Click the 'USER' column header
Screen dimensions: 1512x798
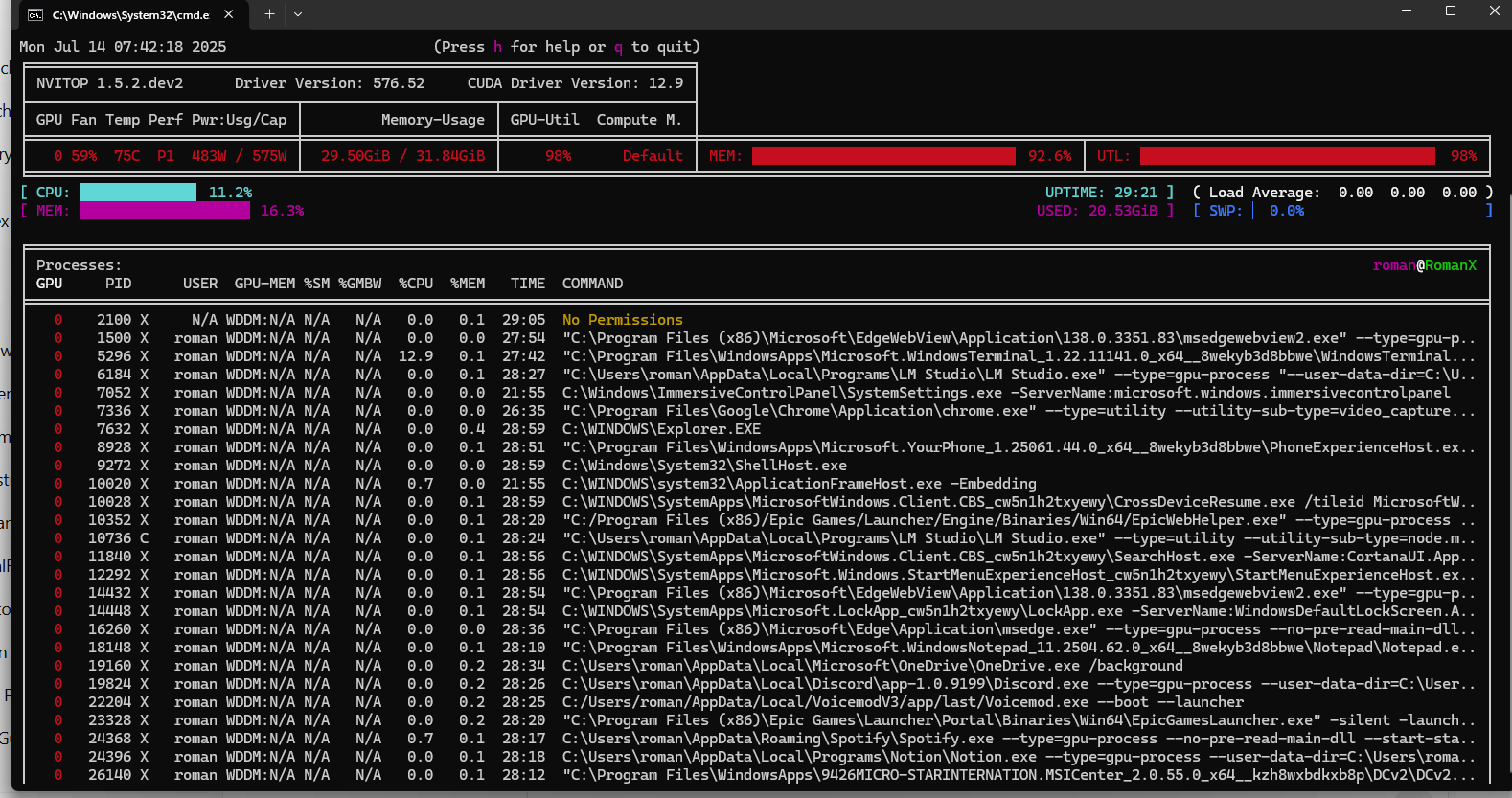[x=200, y=284]
